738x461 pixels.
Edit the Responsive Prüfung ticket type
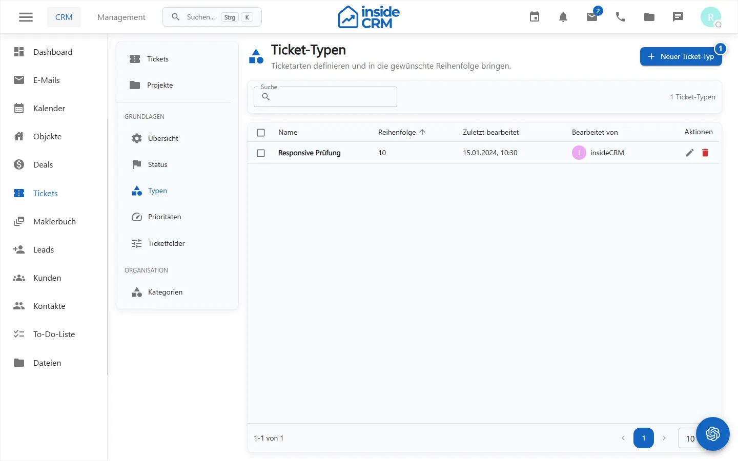[x=690, y=153]
